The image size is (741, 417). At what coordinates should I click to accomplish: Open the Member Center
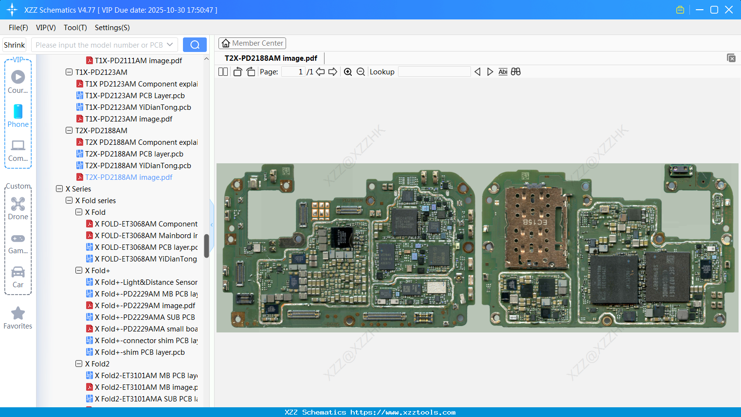pos(252,43)
